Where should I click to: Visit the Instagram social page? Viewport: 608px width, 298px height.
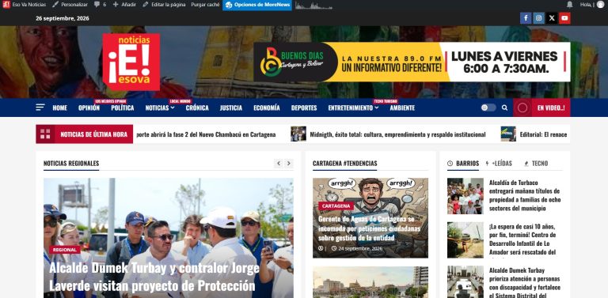[x=538, y=18]
